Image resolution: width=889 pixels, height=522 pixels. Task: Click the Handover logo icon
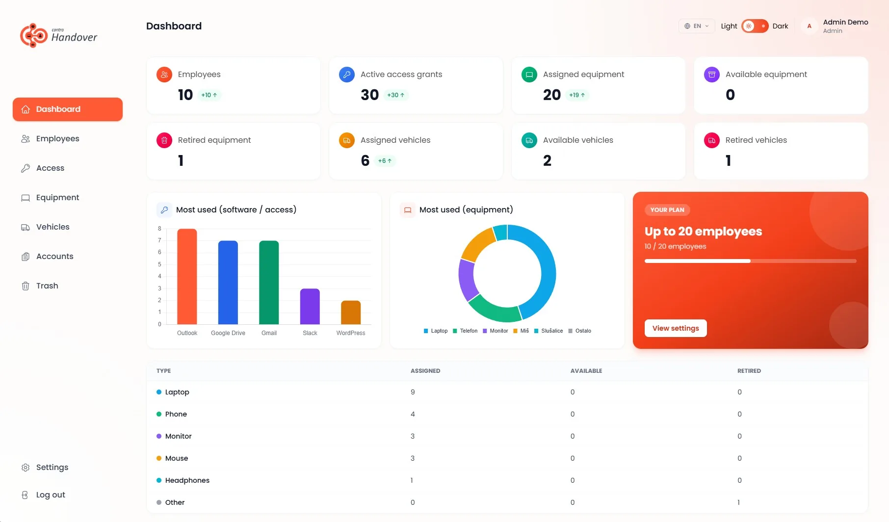[34, 35]
